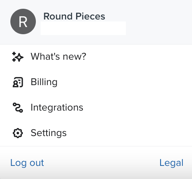This screenshot has width=192, height=179.
Task: Go to Settings via its text label
Action: click(49, 133)
